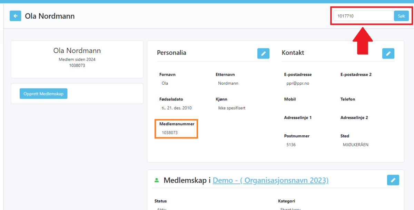Click the Personalia section heading
Screen dimensions: 414x210
(x=171, y=53)
